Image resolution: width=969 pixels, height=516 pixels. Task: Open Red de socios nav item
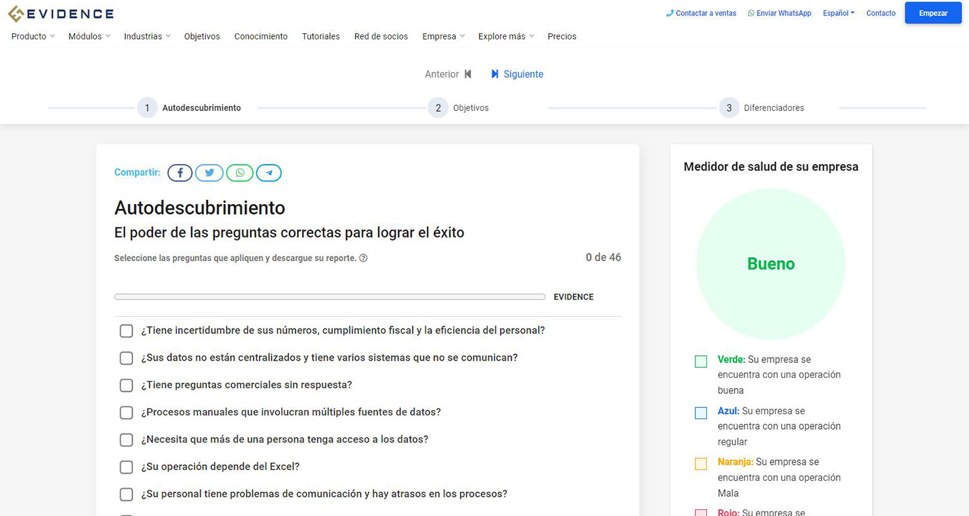click(x=381, y=36)
